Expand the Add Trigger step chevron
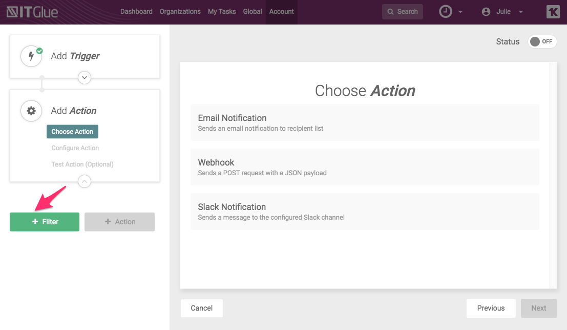The height and width of the screenshot is (330, 567). (x=85, y=78)
